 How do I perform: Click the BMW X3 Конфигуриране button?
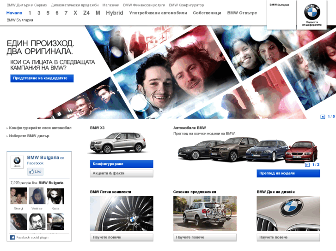[122, 164]
